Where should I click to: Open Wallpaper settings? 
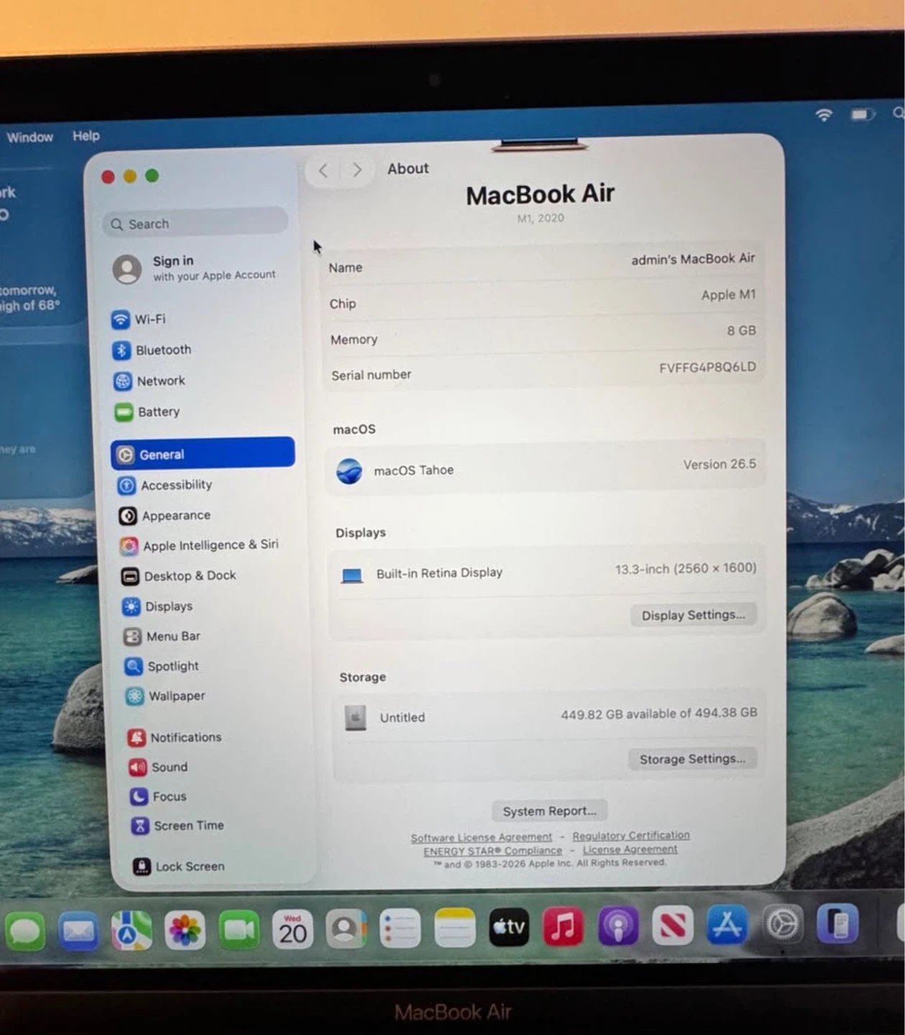[165, 696]
